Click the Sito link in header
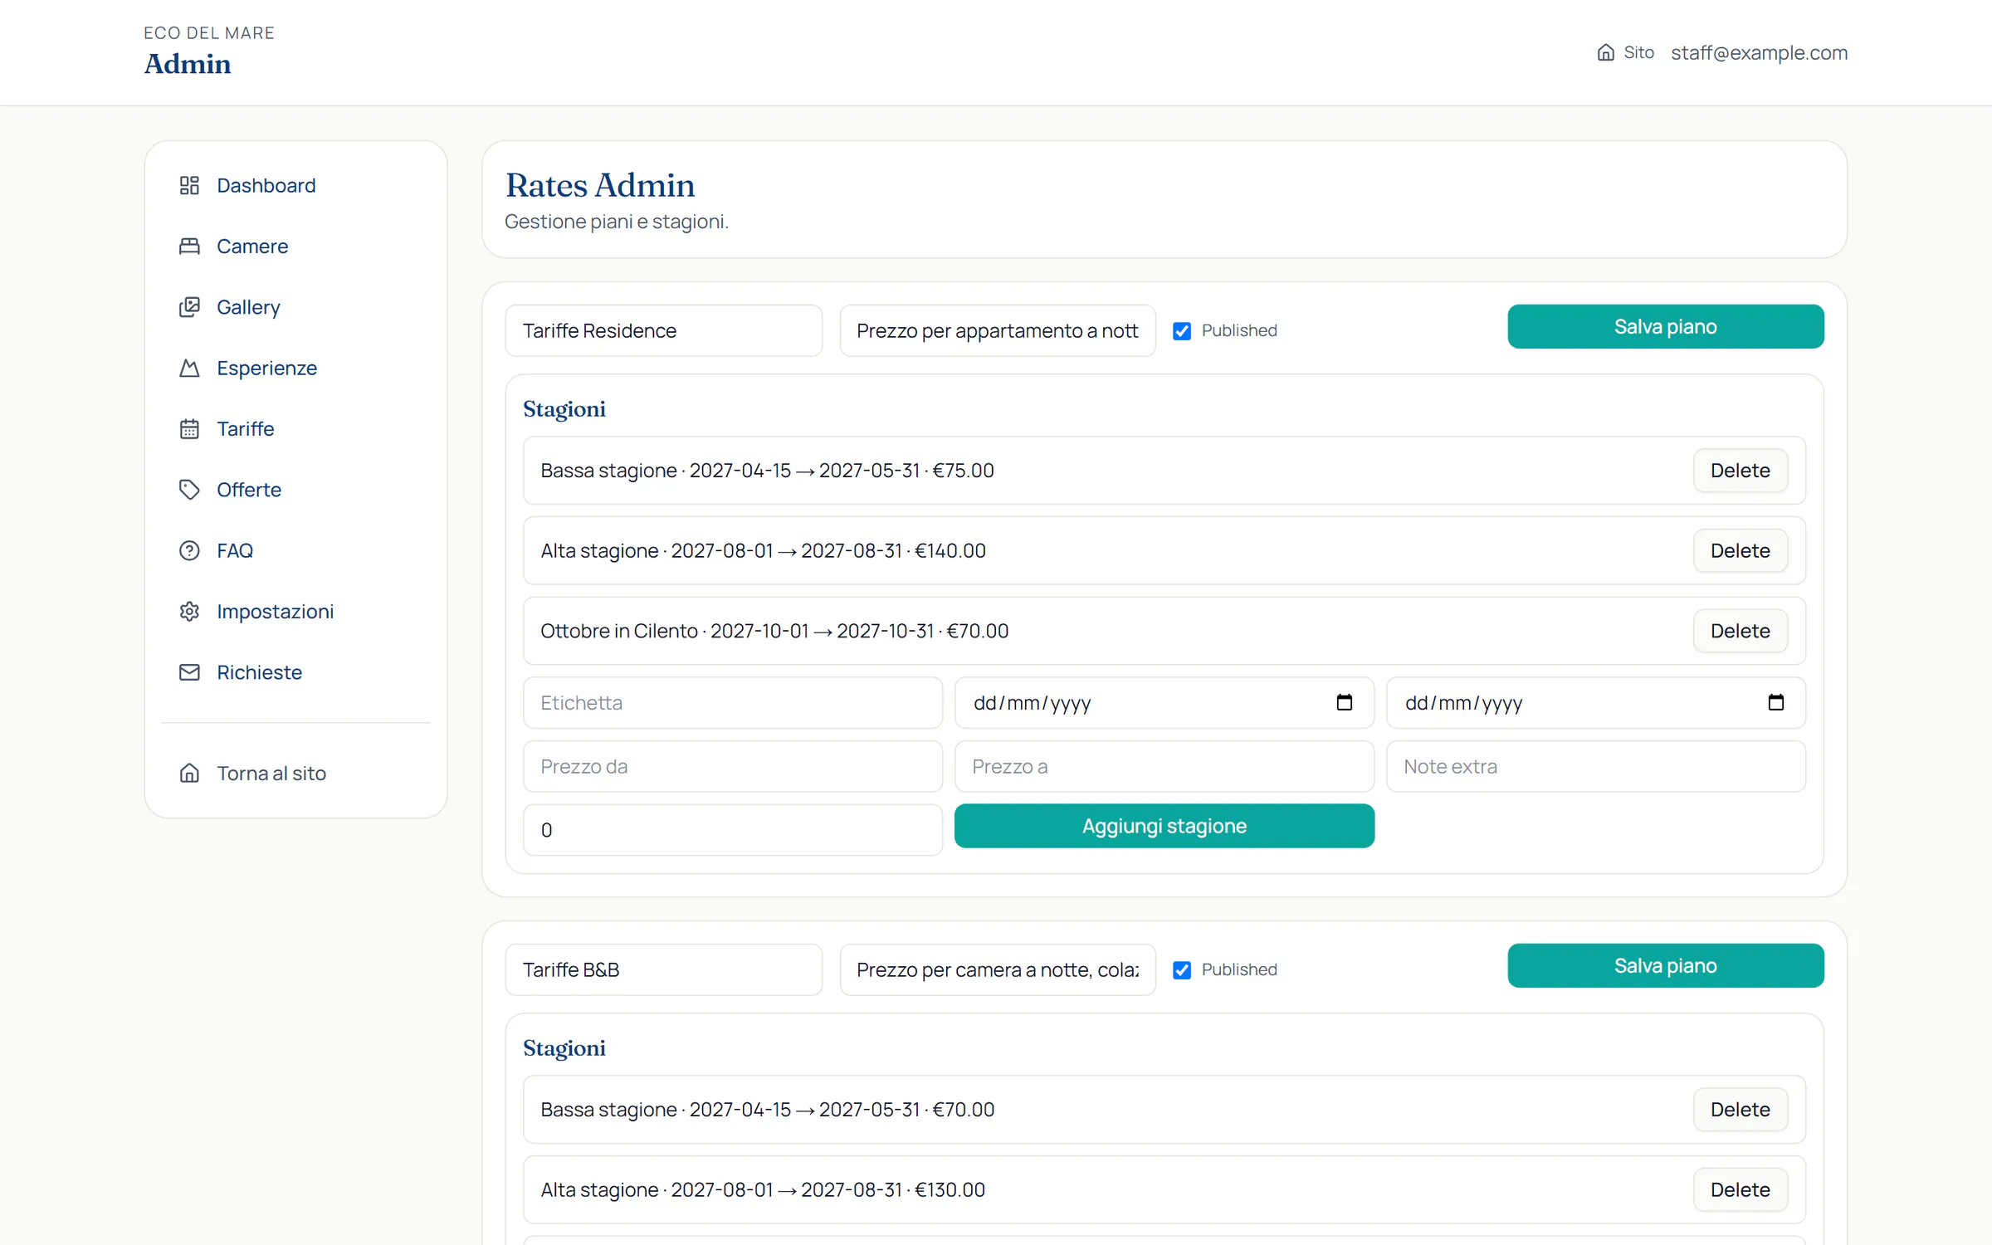1992x1245 pixels. [x=1625, y=52]
